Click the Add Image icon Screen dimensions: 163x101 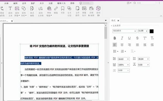[17, 9]
